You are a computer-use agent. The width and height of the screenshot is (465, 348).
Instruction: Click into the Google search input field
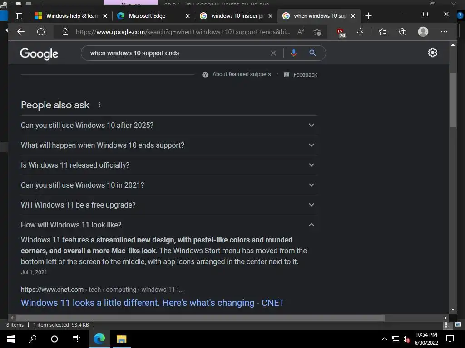178,53
